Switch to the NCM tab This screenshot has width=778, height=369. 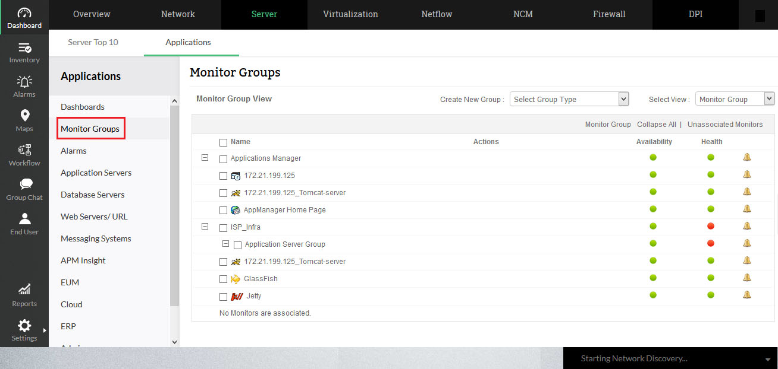coord(523,14)
